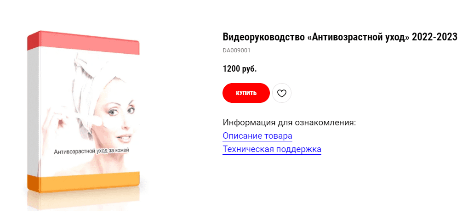468x219 pixels.
Task: Click the grey left spine of the box
Action: tap(33, 112)
